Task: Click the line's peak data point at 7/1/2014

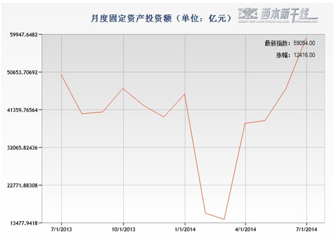Action: pyautogui.click(x=307, y=38)
